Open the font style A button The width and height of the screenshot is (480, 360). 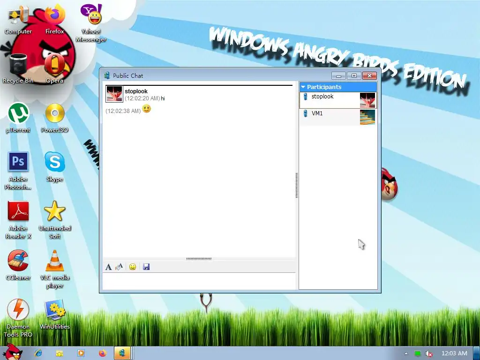tap(108, 267)
